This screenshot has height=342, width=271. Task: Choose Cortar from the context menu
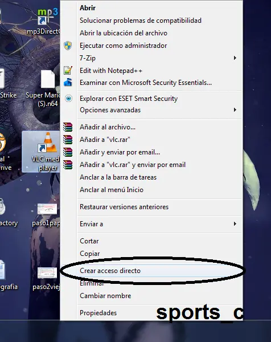(89, 241)
